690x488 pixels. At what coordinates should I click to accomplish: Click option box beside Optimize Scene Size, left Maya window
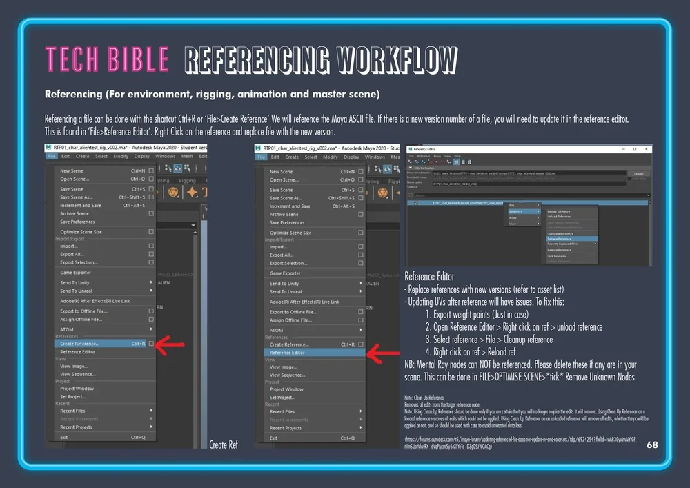coord(151,231)
